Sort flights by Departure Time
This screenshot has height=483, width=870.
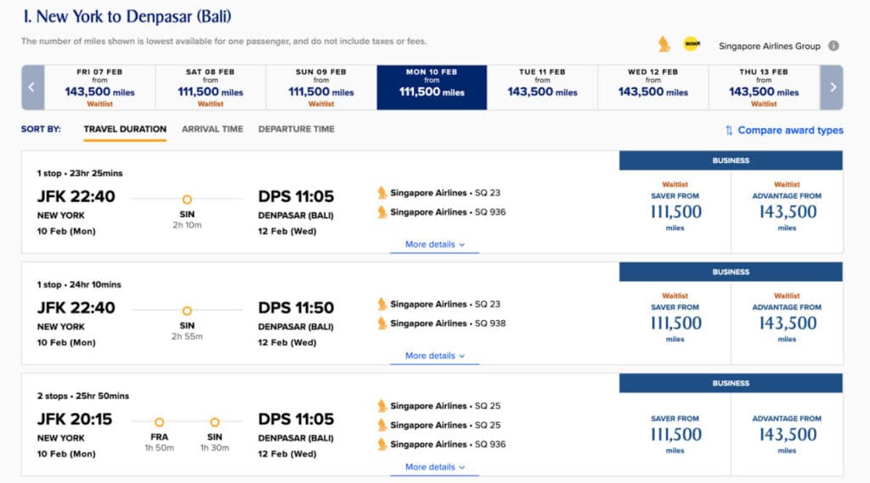pos(297,129)
